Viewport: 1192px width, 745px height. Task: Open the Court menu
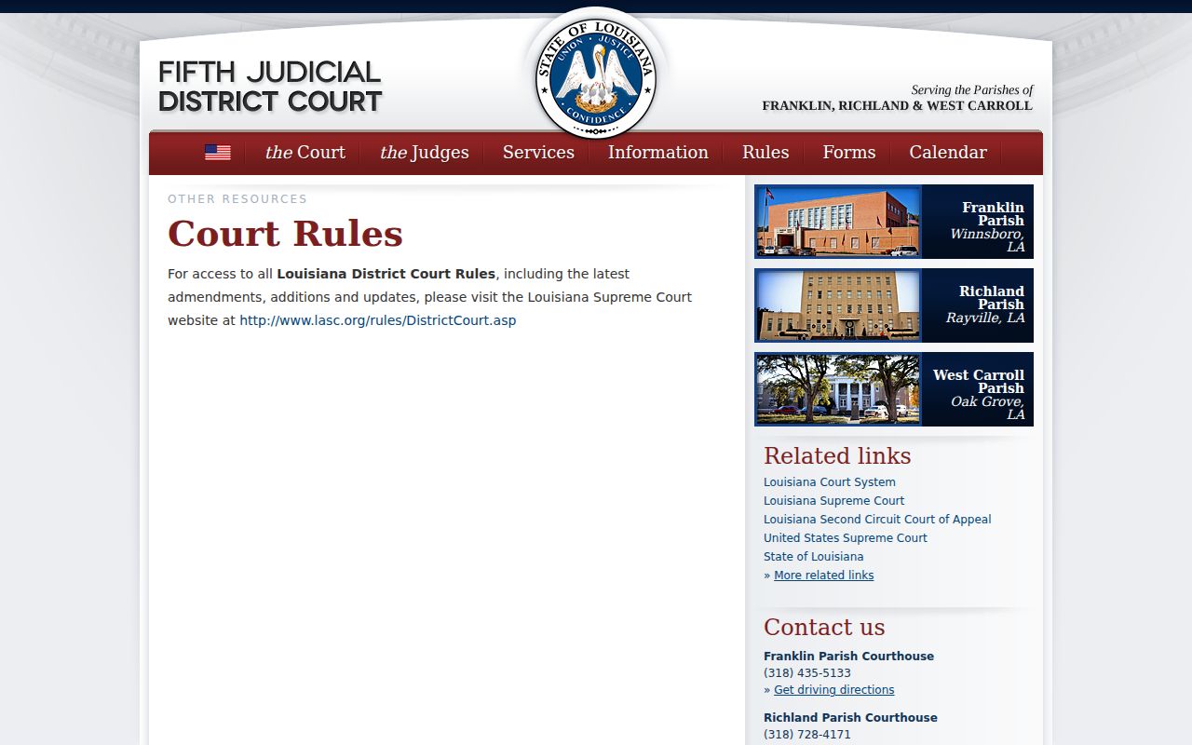(x=305, y=153)
